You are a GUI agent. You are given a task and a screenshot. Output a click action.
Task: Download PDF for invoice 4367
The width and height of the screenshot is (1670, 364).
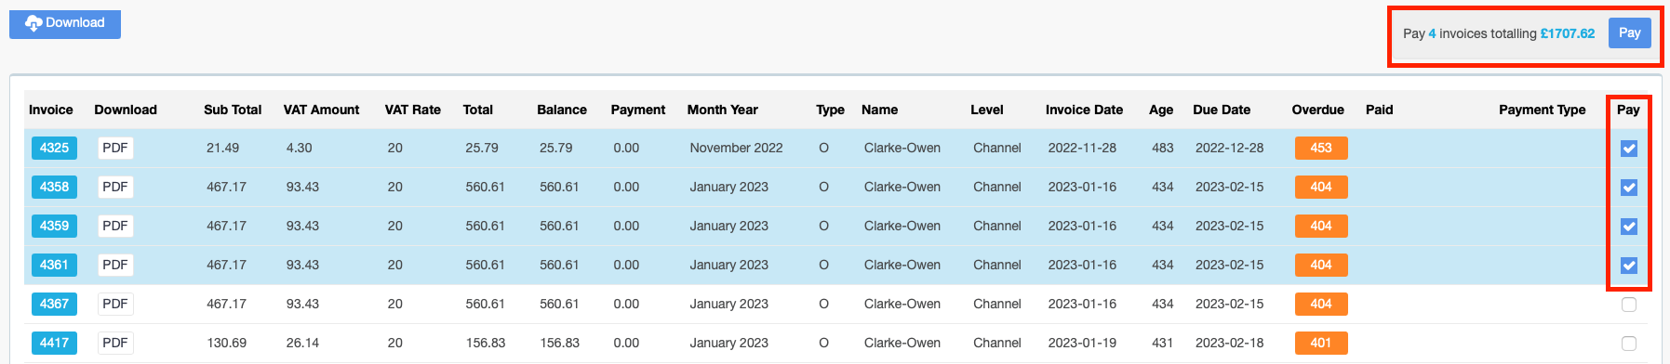coord(115,304)
